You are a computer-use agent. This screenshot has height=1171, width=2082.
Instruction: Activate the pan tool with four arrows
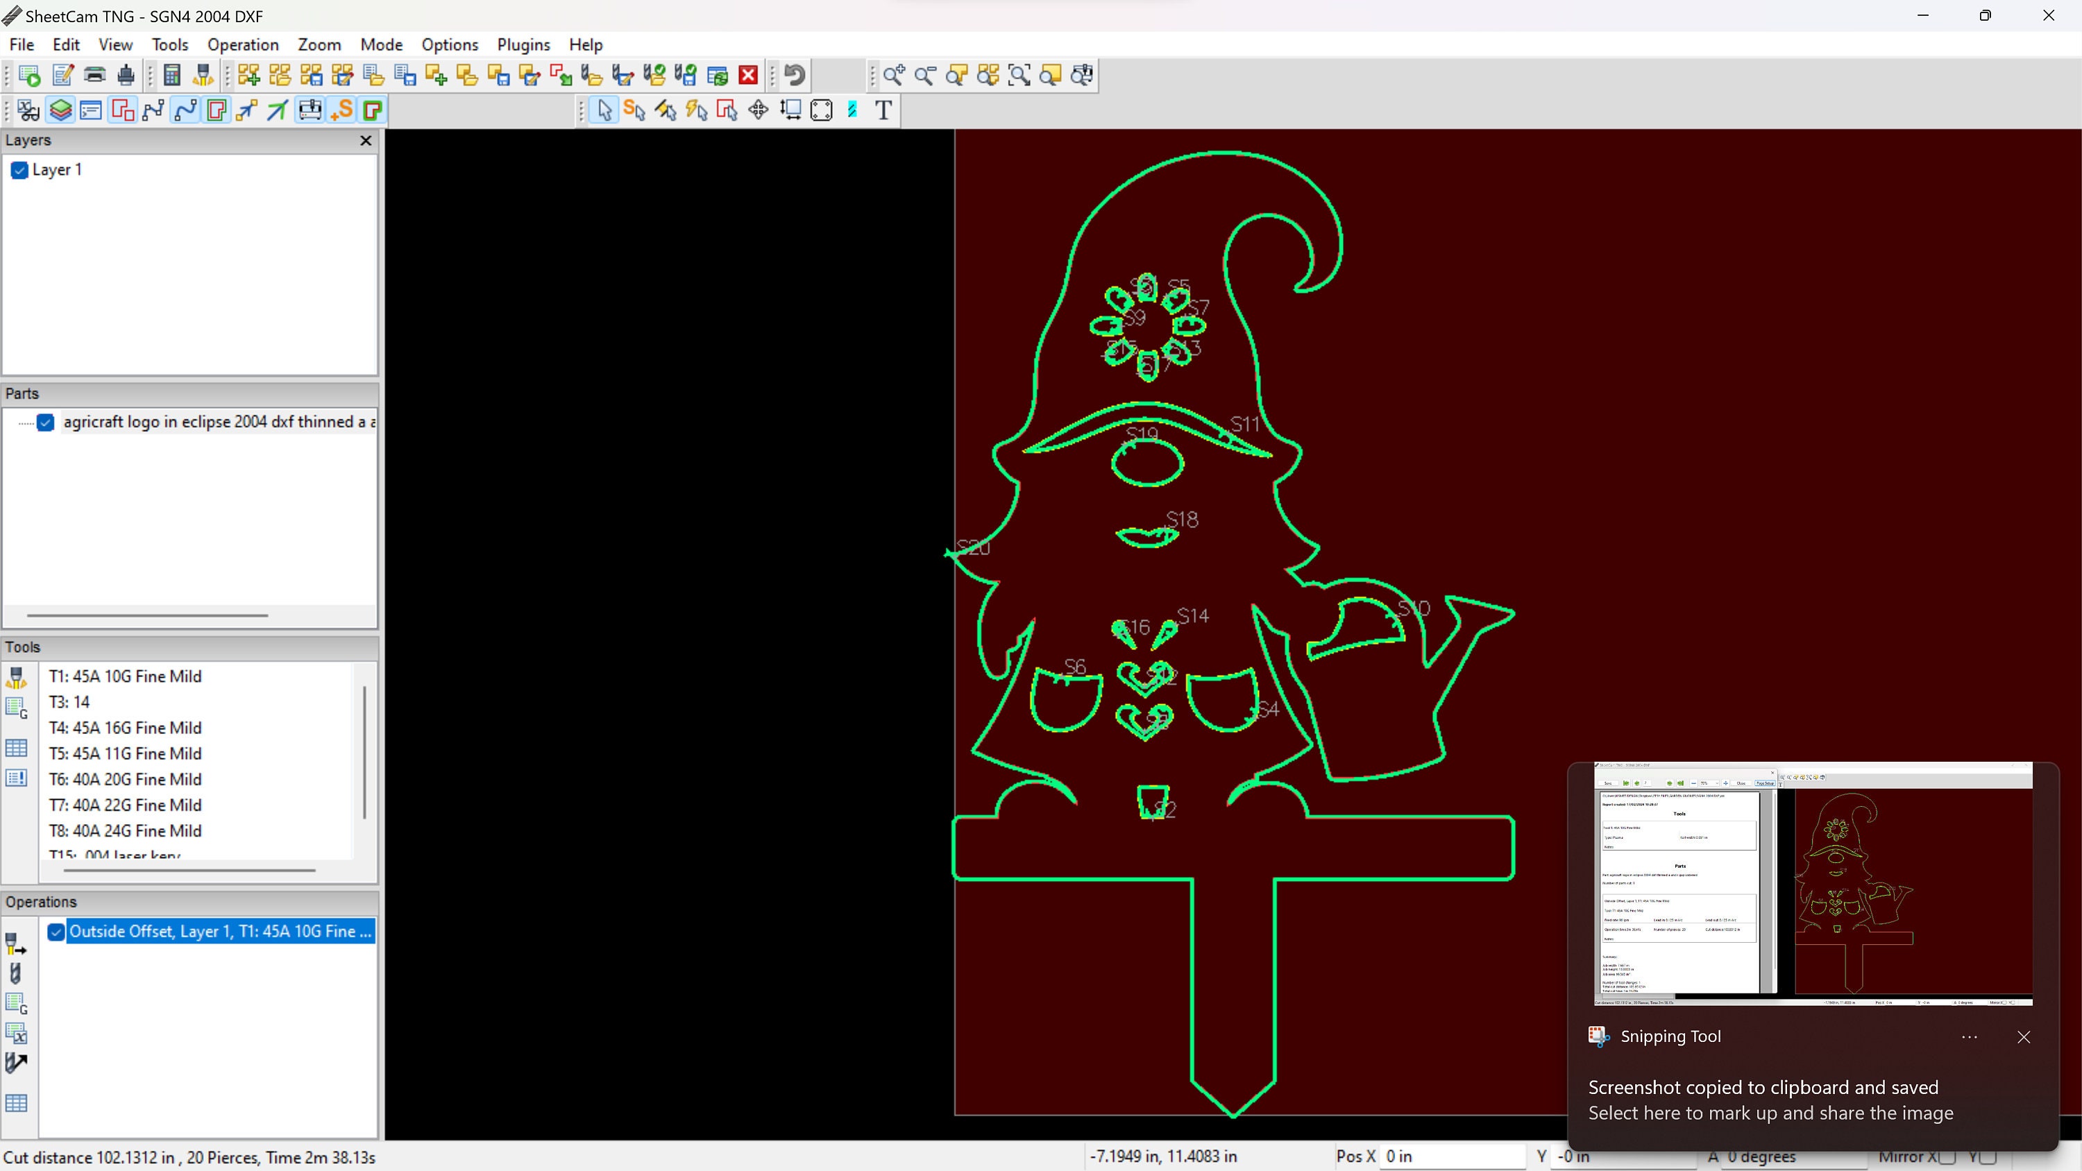click(758, 110)
